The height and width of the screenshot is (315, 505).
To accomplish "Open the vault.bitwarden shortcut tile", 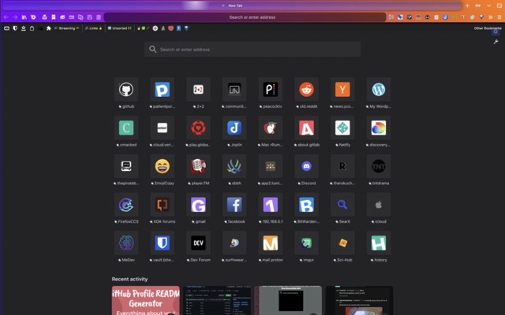I will click(x=162, y=243).
